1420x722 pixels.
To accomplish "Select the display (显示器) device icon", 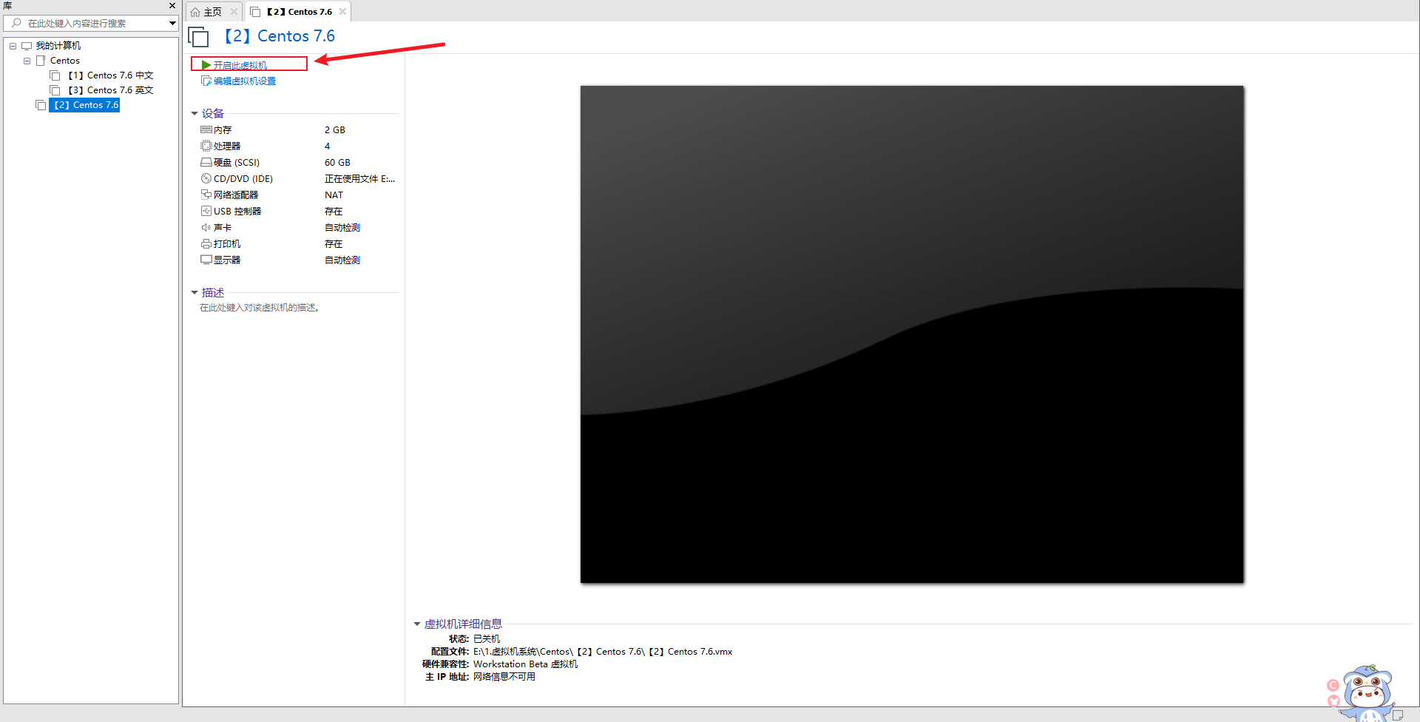I will [x=206, y=260].
